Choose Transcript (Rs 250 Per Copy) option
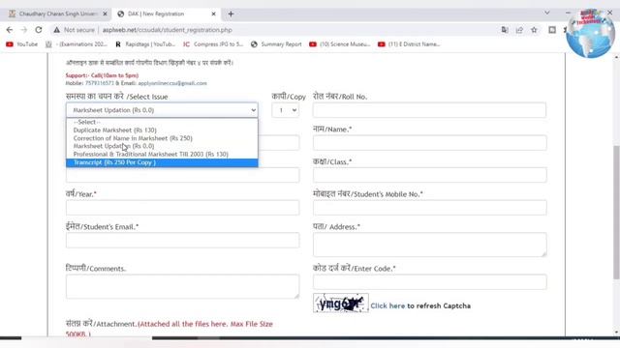The width and height of the screenshot is (620, 348). 162,162
